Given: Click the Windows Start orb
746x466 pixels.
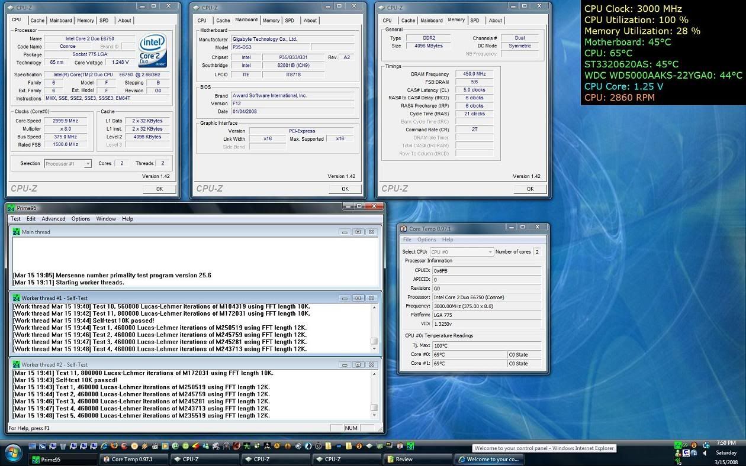Looking at the screenshot, I should pyautogui.click(x=13, y=454).
